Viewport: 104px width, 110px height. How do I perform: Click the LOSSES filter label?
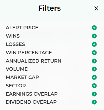[x=15, y=44]
